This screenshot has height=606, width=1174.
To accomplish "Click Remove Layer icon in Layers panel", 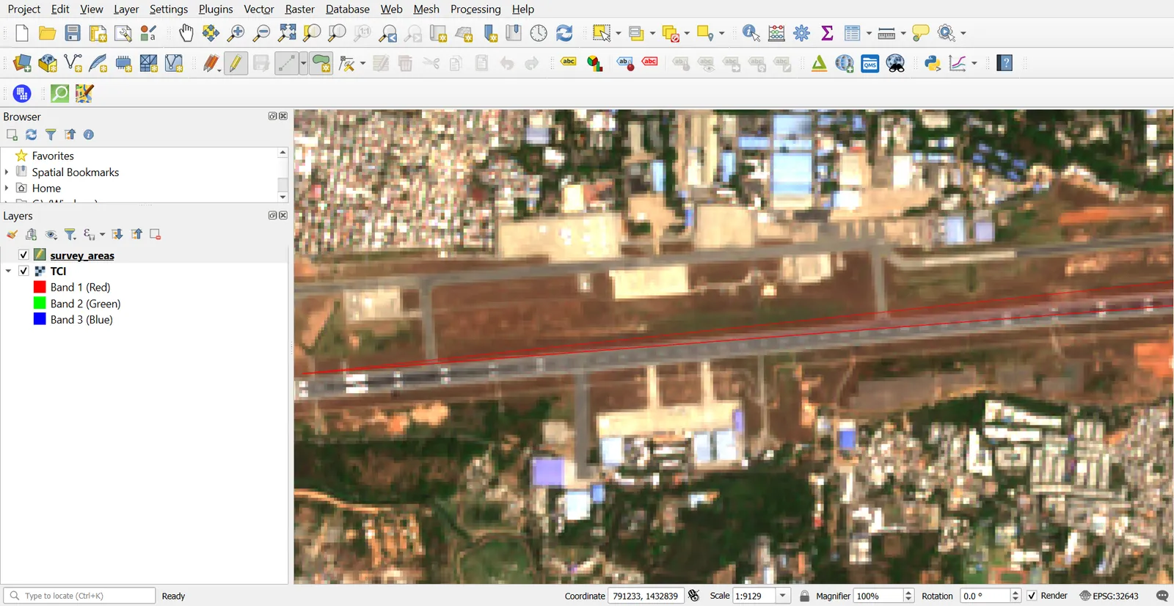I will pos(156,234).
